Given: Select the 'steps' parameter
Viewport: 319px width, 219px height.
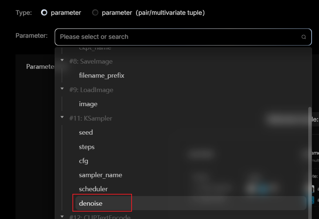Looking at the screenshot, I should 86,146.
